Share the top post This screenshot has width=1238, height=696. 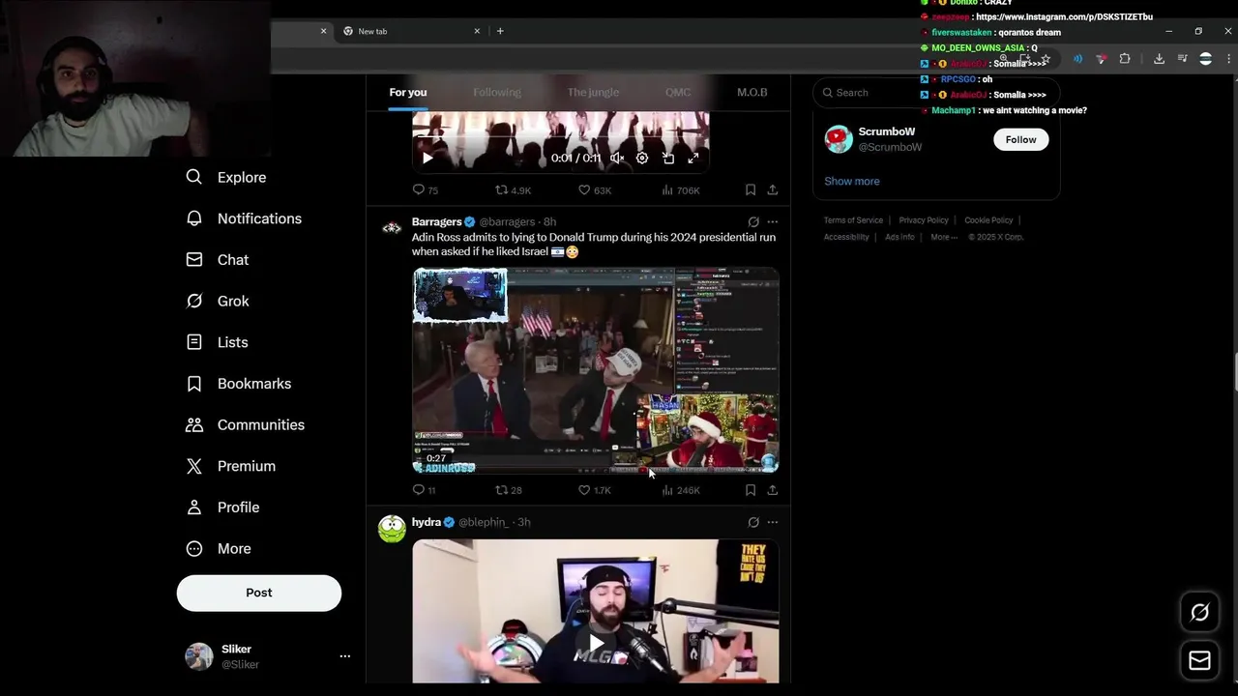point(772,190)
